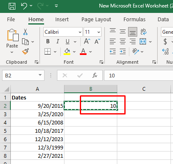The image size is (173, 164).
Task: Open the Name Box dropdown arrow
Action: pyautogui.click(x=40, y=75)
